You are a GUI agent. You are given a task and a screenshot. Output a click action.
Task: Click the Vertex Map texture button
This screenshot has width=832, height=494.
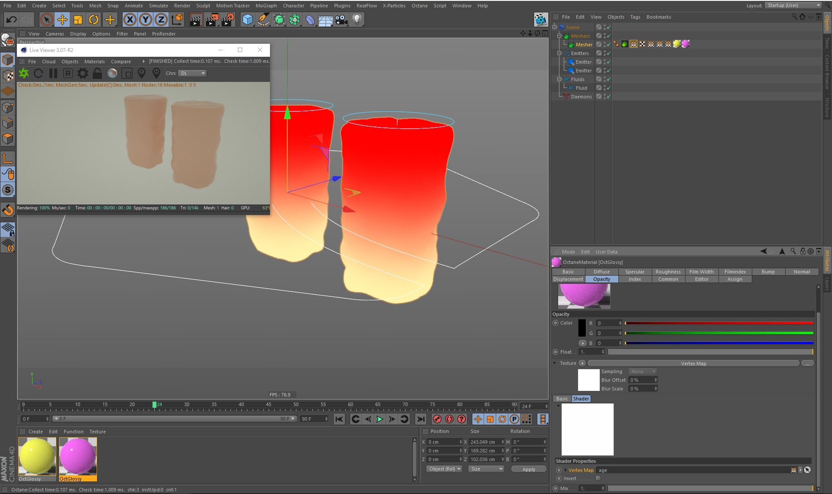(x=693, y=364)
